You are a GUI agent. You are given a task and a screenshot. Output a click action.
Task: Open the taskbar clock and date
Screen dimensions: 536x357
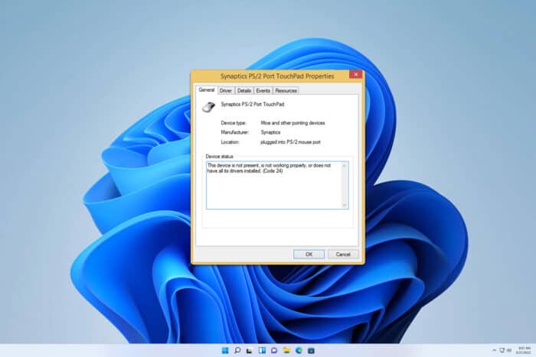pos(524,351)
